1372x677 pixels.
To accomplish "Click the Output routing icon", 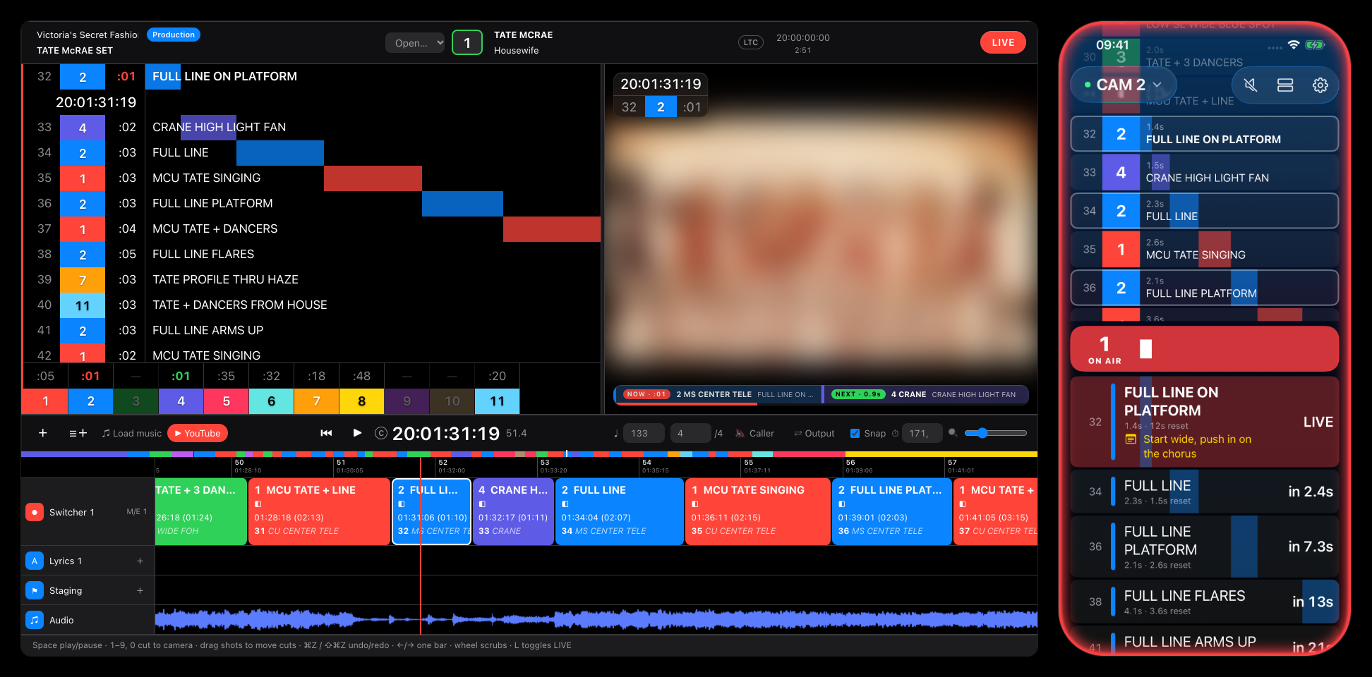I will click(798, 434).
